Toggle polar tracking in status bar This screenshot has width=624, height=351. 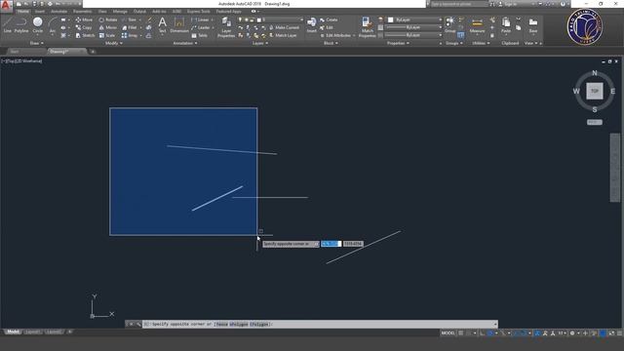(490, 333)
